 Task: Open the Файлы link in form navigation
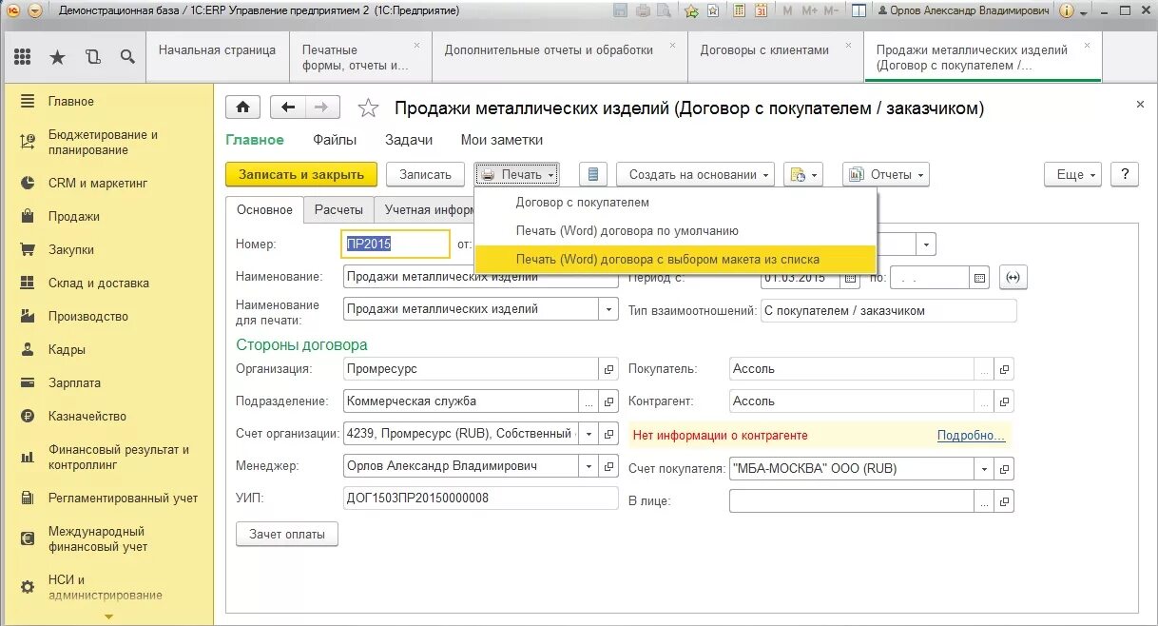pyautogui.click(x=335, y=140)
